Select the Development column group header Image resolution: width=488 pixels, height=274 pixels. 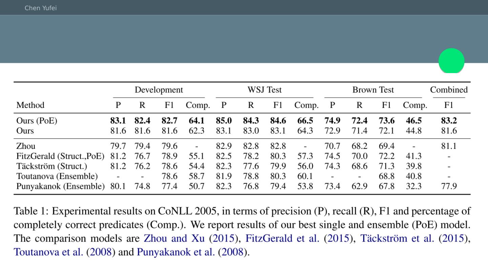click(159, 90)
